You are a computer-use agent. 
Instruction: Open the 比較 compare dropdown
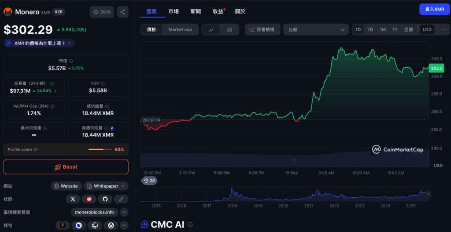click(316, 29)
